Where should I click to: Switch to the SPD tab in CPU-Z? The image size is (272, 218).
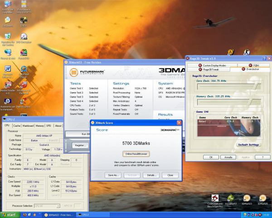(x=49, y=125)
